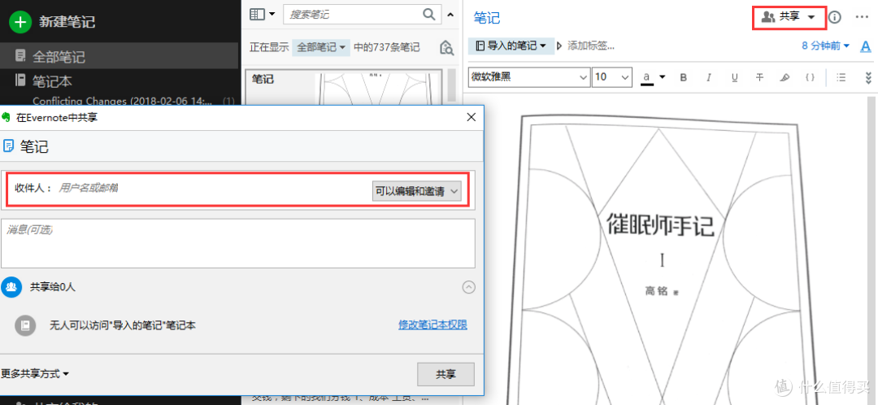Open the 共享 share dropdown button

789,17
